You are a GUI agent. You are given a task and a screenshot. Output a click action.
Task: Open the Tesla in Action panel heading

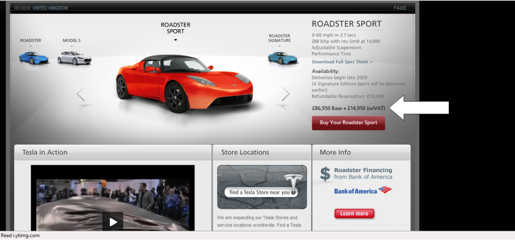pyautogui.click(x=45, y=152)
